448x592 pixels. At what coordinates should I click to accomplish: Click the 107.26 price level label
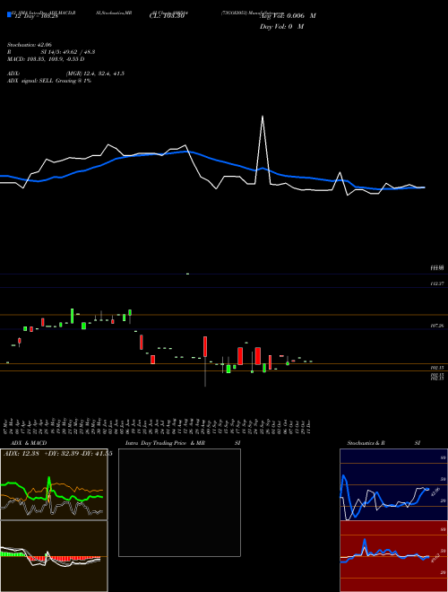tap(436, 326)
